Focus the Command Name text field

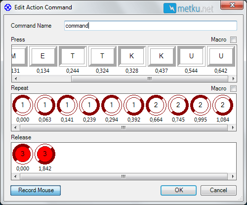click(151, 26)
